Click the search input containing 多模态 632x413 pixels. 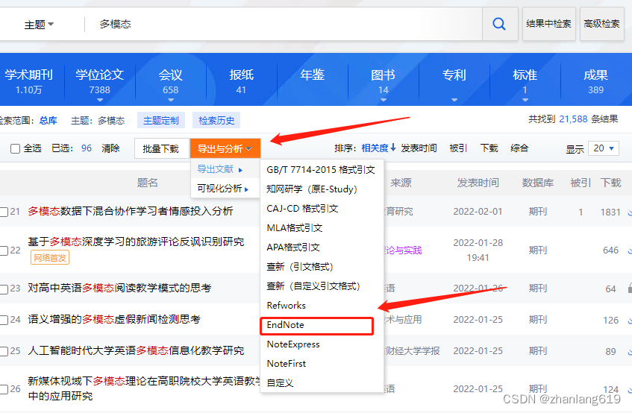(x=284, y=24)
